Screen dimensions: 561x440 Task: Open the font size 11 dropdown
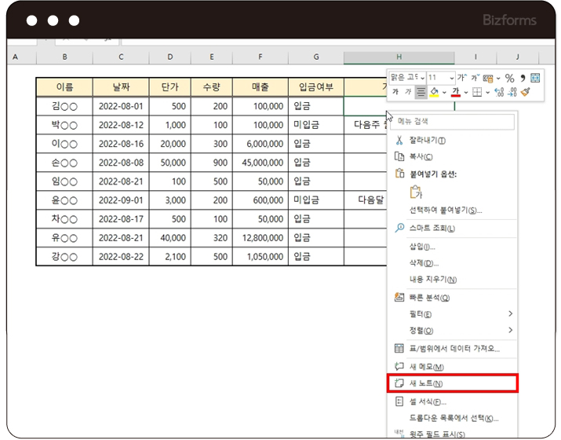click(451, 78)
